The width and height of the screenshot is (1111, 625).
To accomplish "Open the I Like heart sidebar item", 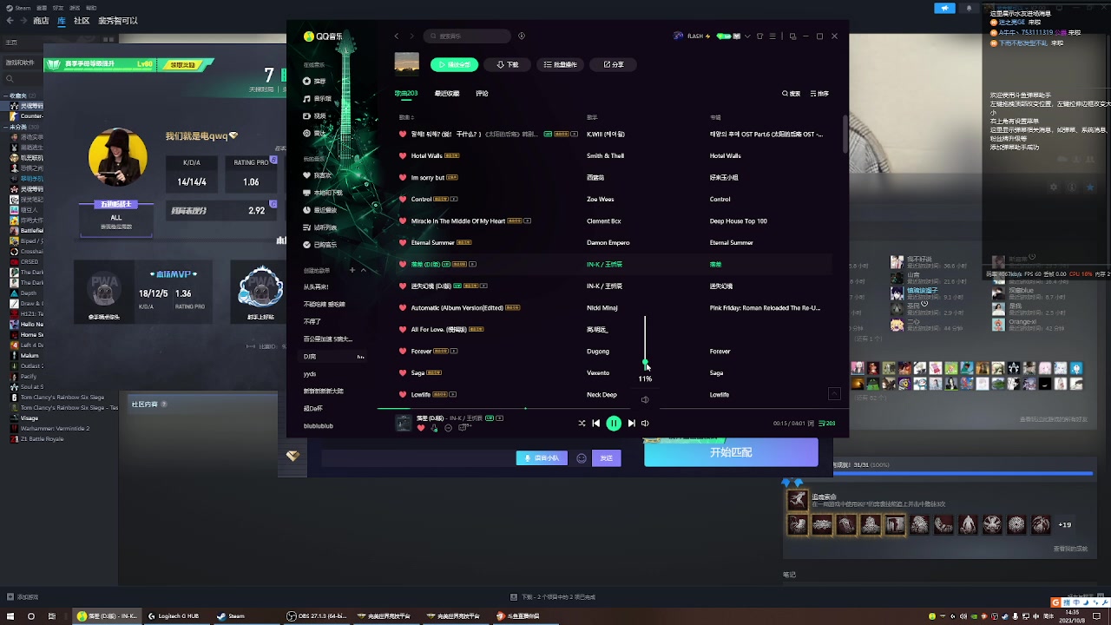I will point(318,175).
